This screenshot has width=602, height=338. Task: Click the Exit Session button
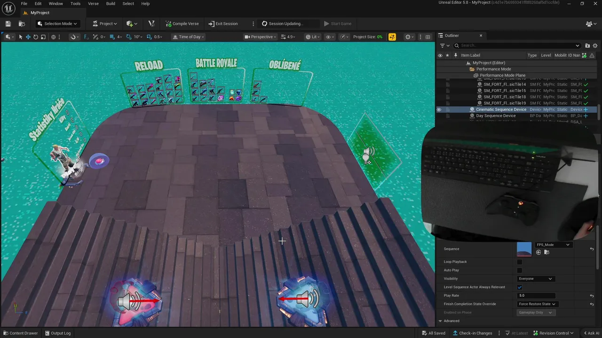pos(223,23)
